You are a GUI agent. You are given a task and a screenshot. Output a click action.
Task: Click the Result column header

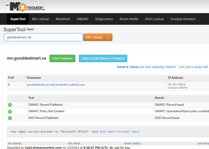pyautogui.click(x=159, y=98)
